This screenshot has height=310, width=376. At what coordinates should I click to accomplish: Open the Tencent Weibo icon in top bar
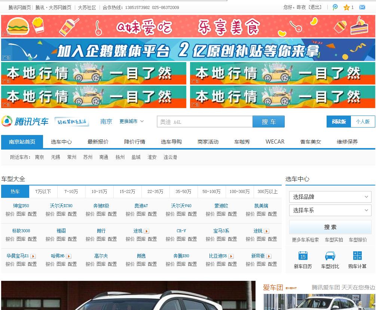point(335,7)
